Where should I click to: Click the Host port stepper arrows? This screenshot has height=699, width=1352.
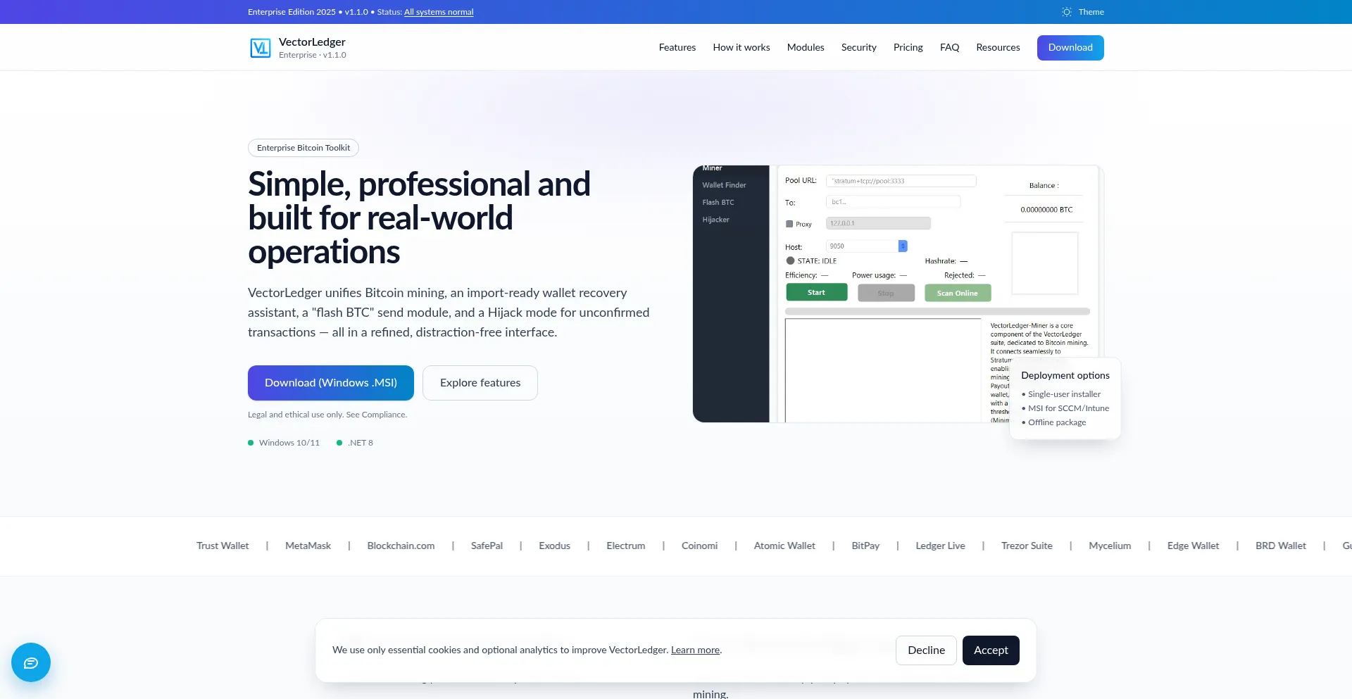(x=903, y=246)
